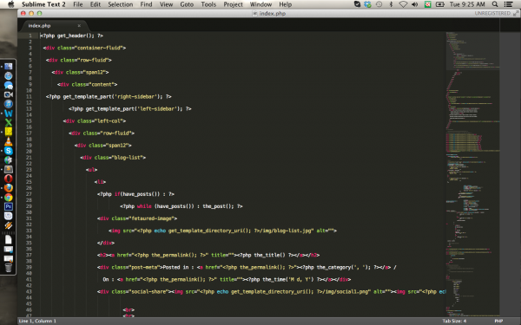The image size is (521, 325).
Task: Open the File menu
Action: pos(78,4)
